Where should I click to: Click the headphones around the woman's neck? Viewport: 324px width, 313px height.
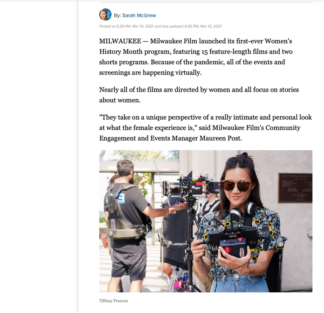pyautogui.click(x=243, y=211)
